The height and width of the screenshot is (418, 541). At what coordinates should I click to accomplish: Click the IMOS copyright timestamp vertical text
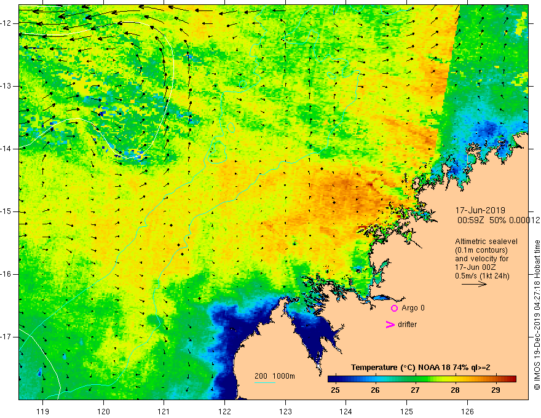point(537,315)
